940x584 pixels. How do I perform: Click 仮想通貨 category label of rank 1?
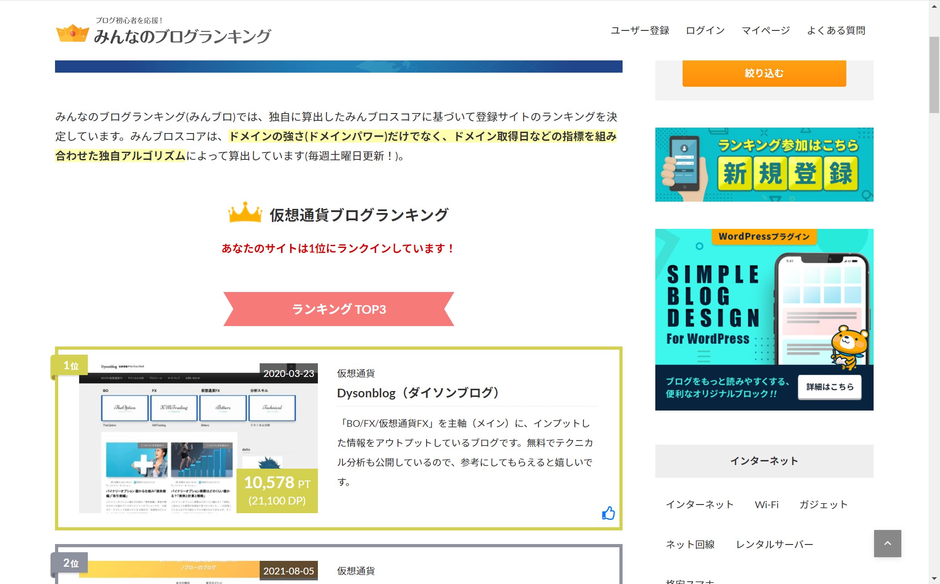point(356,373)
